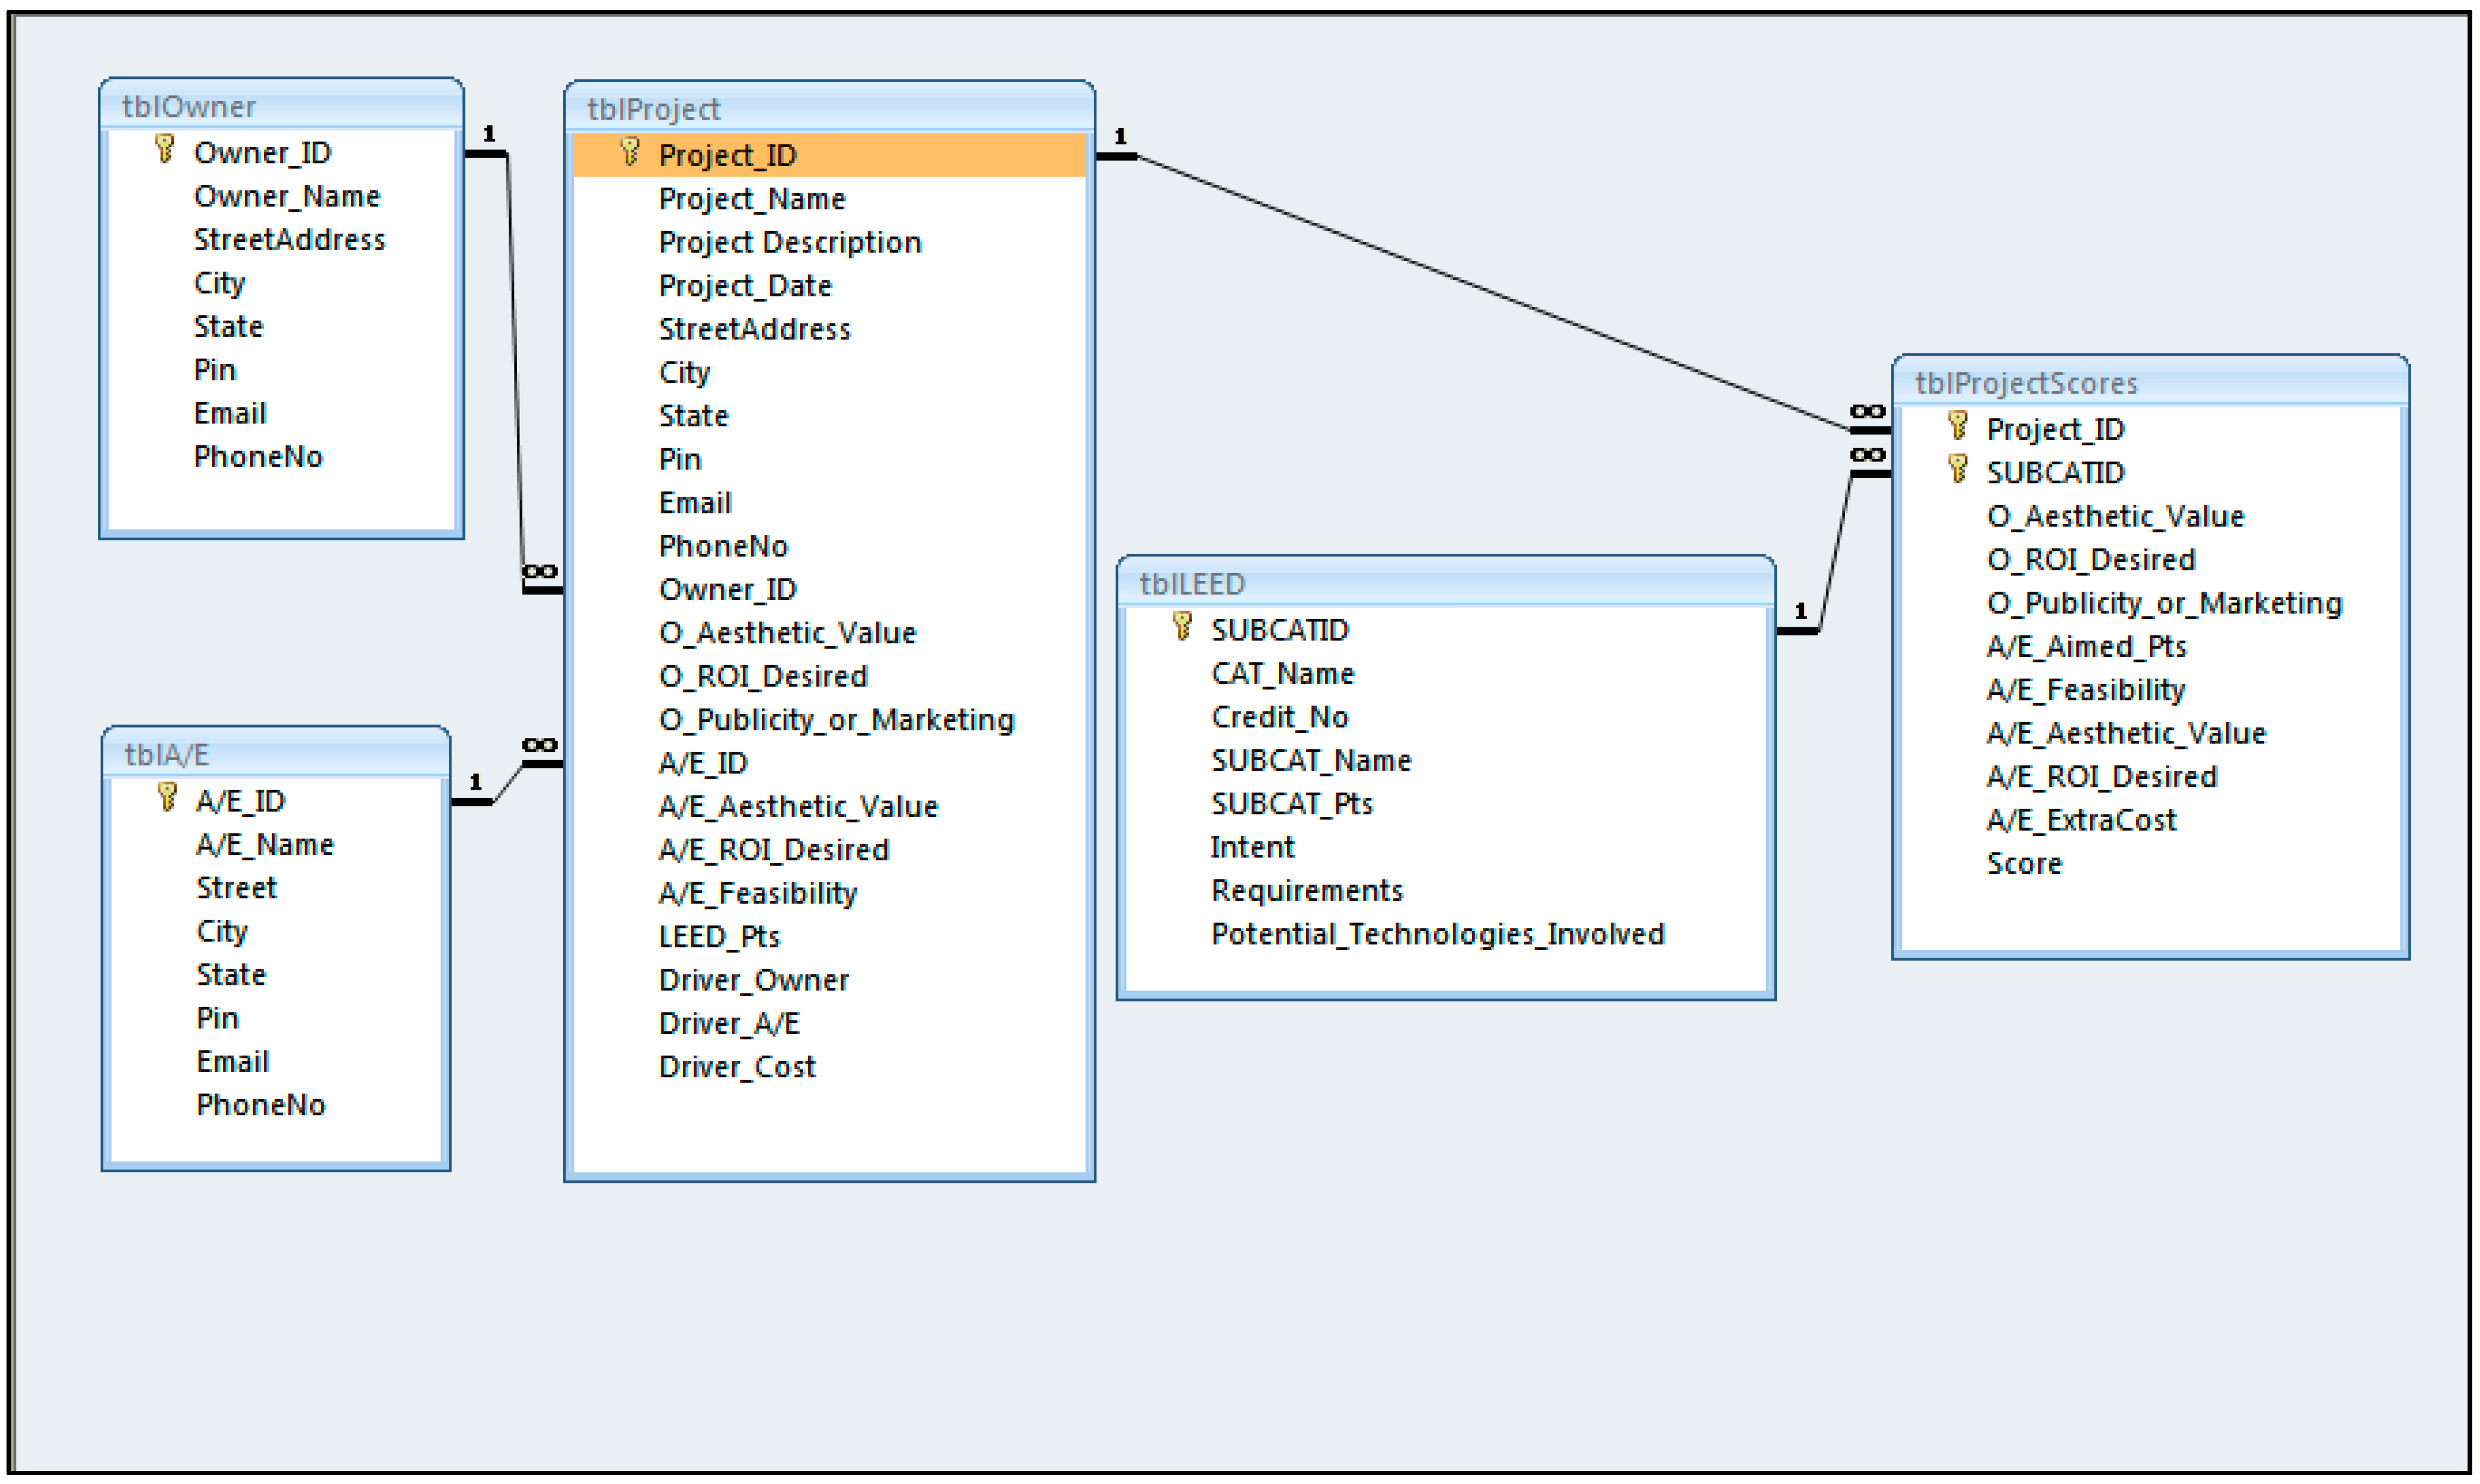Select the Driver_Cost field in tblProject
Viewport: 2480px width, 1484px height.
[737, 1067]
